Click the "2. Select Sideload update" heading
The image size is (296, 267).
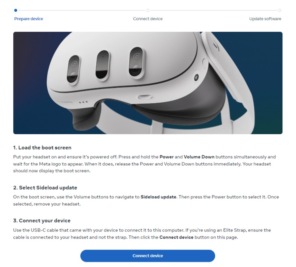[x=45, y=188]
